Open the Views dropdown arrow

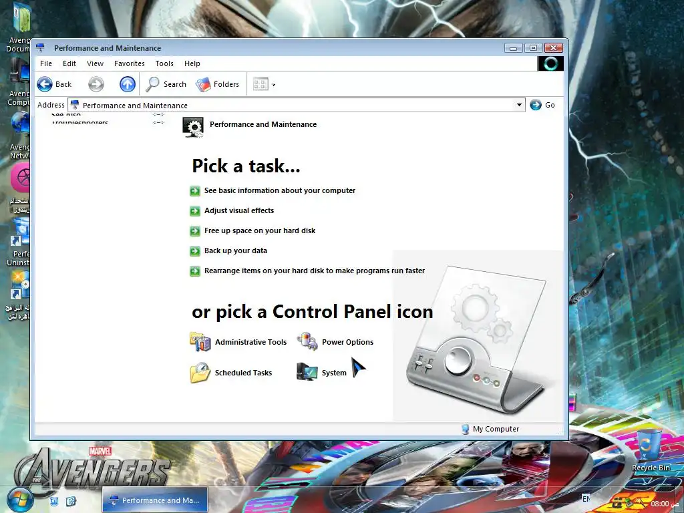(x=273, y=85)
